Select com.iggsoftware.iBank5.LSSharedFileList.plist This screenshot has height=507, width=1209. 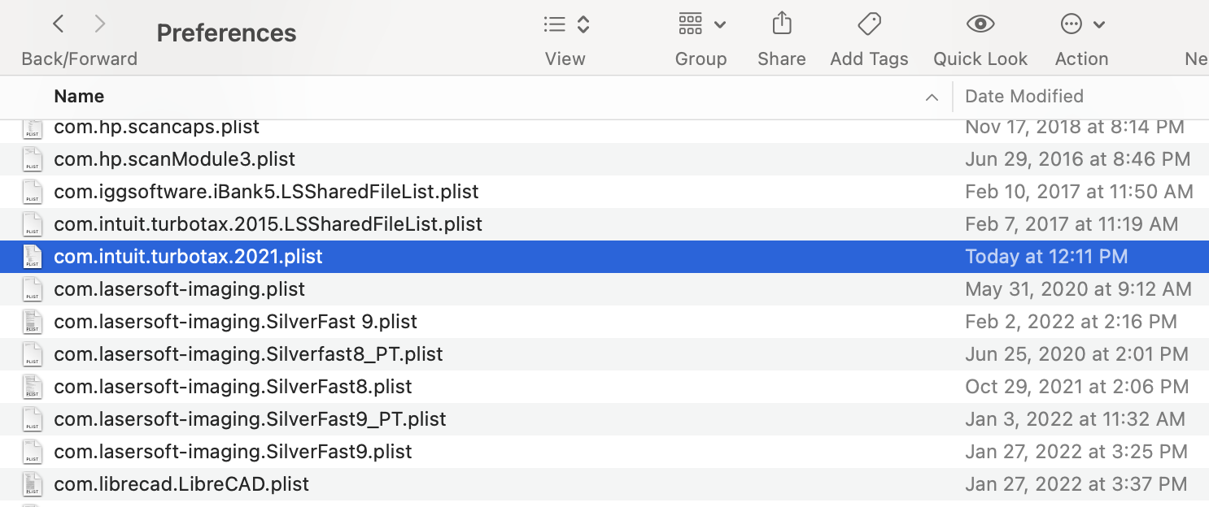click(x=266, y=192)
